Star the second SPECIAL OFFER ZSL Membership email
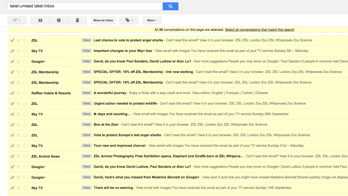Viewport: 348px width, 196px height. point(18,82)
